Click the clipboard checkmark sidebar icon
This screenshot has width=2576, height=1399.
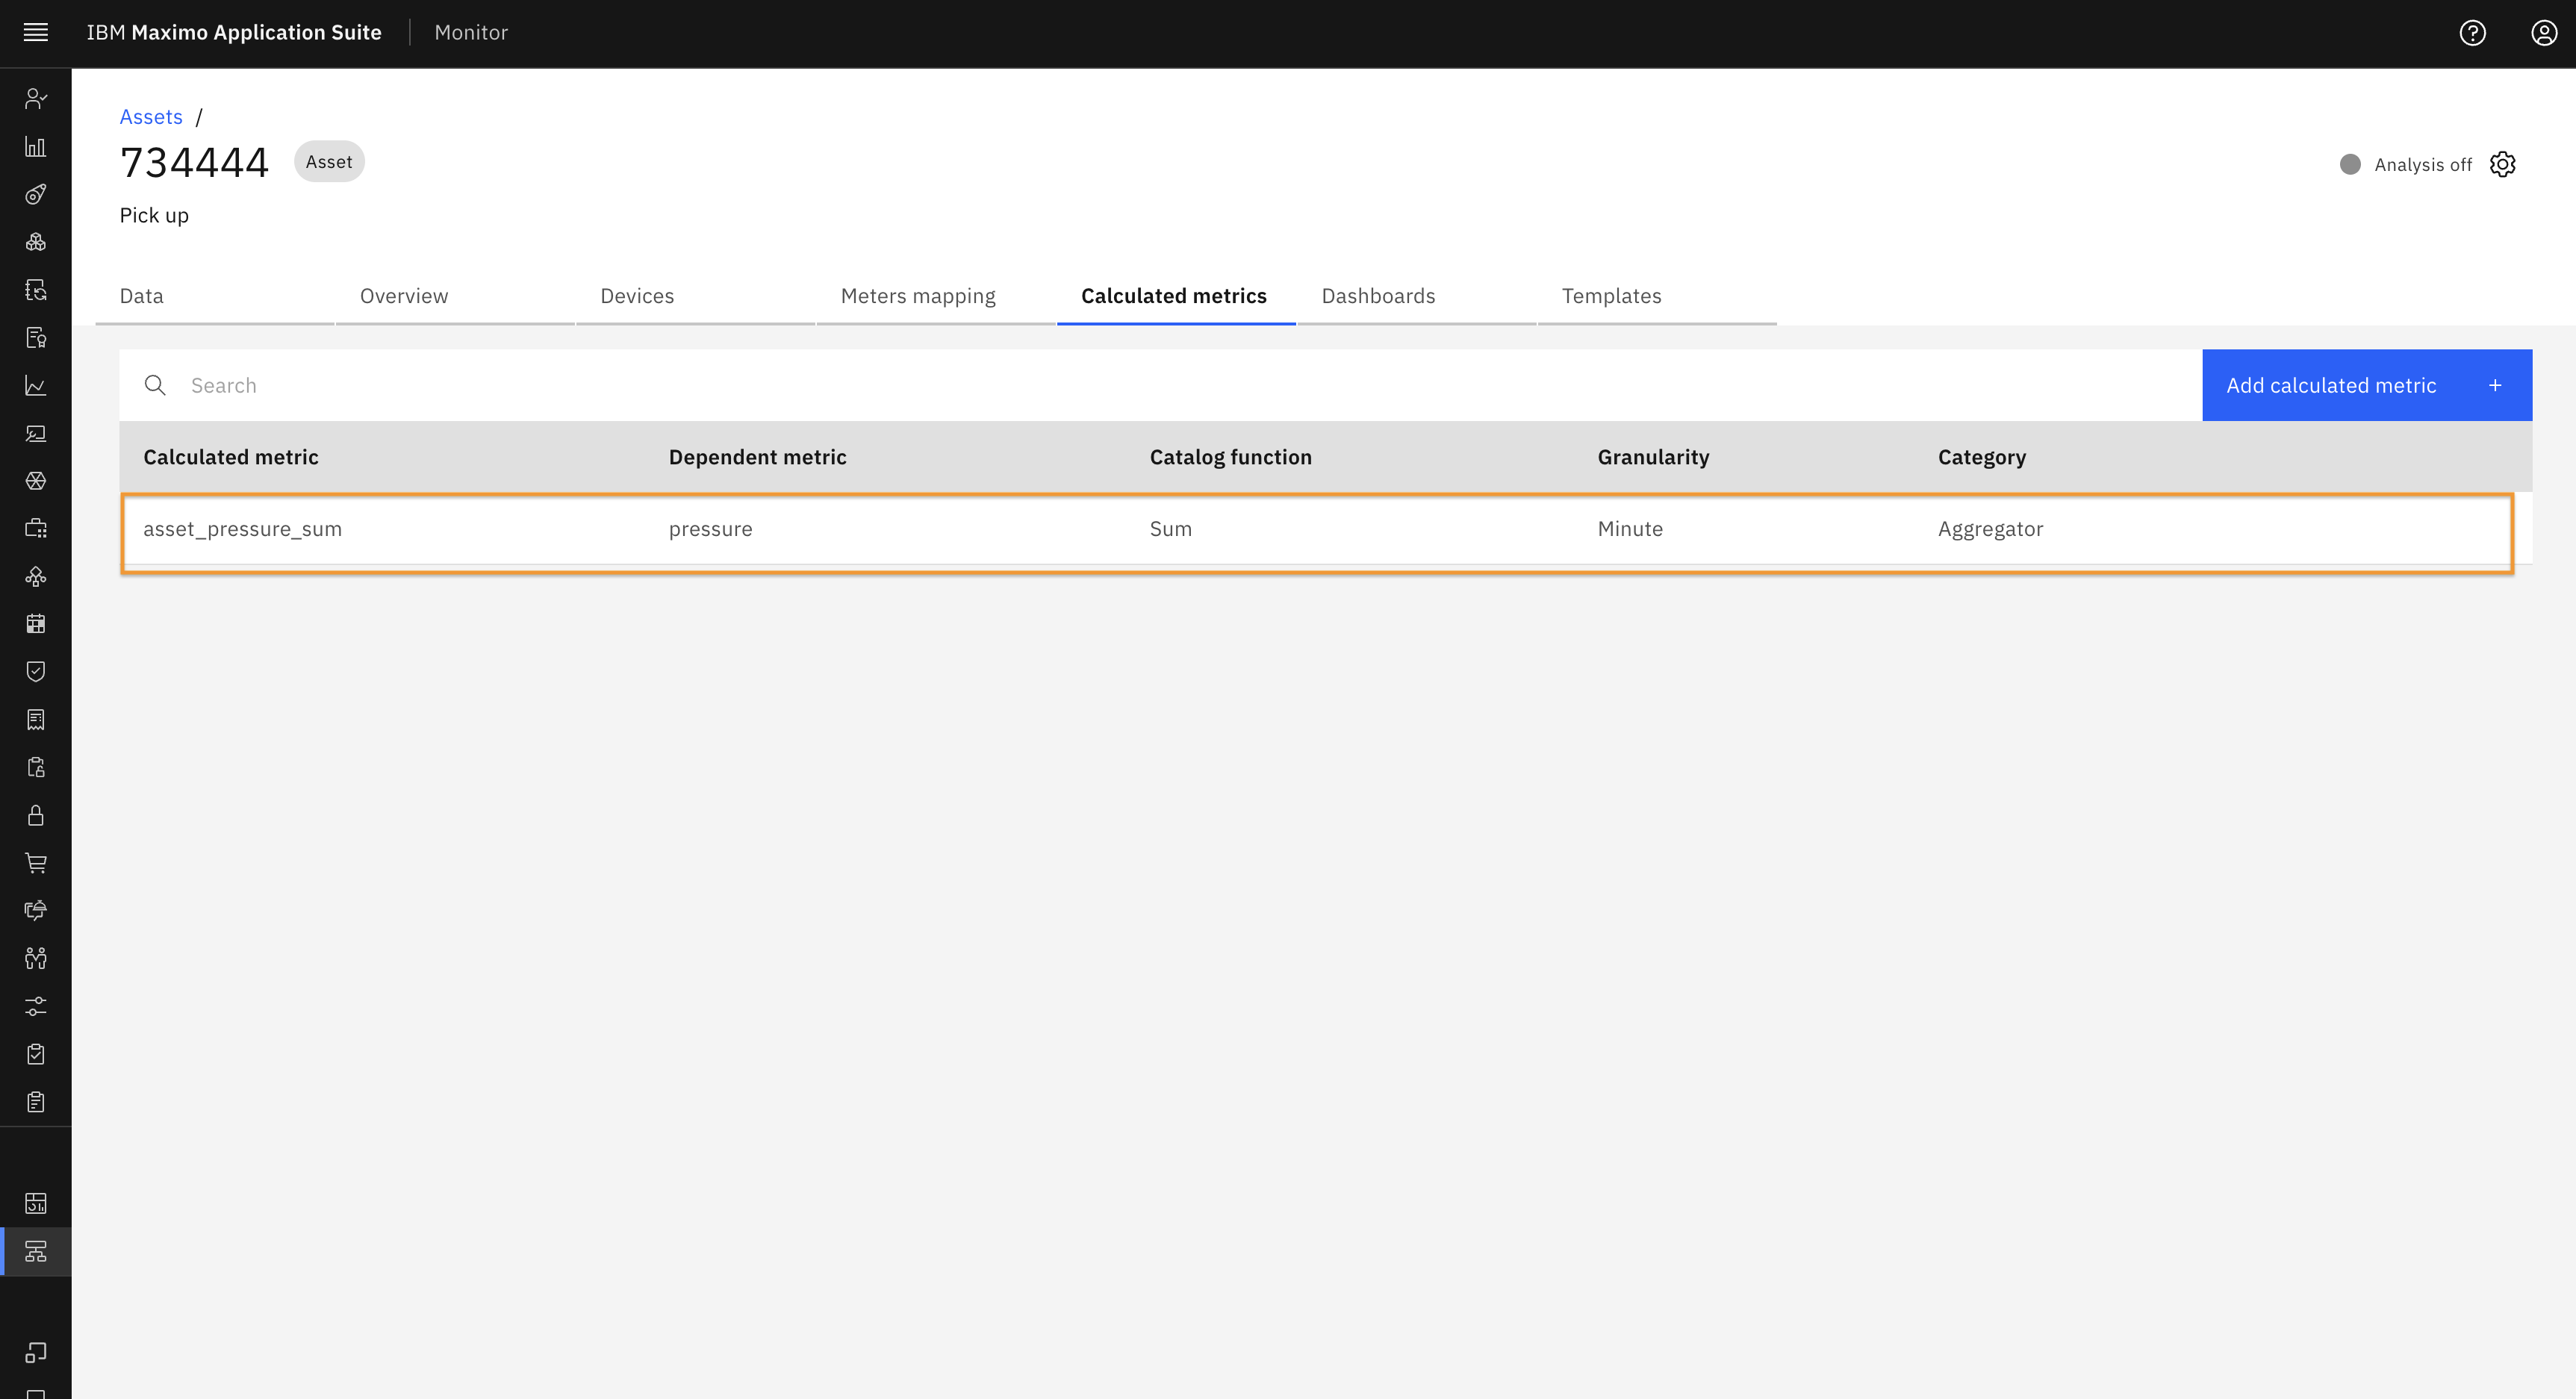[x=36, y=1054]
